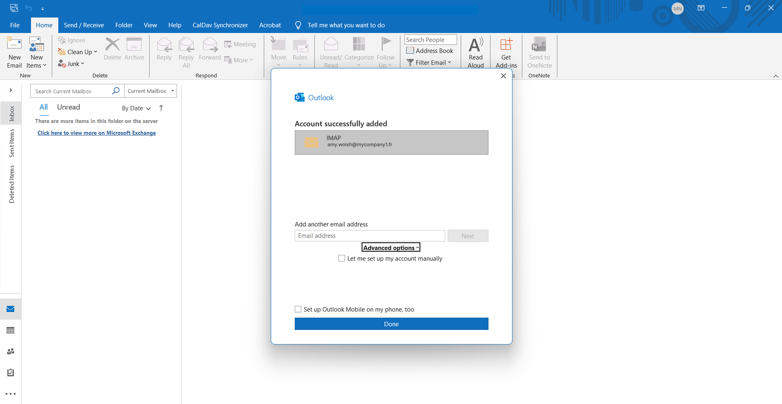Toggle sort order arrow
The width and height of the screenshot is (782, 404).
tap(161, 108)
